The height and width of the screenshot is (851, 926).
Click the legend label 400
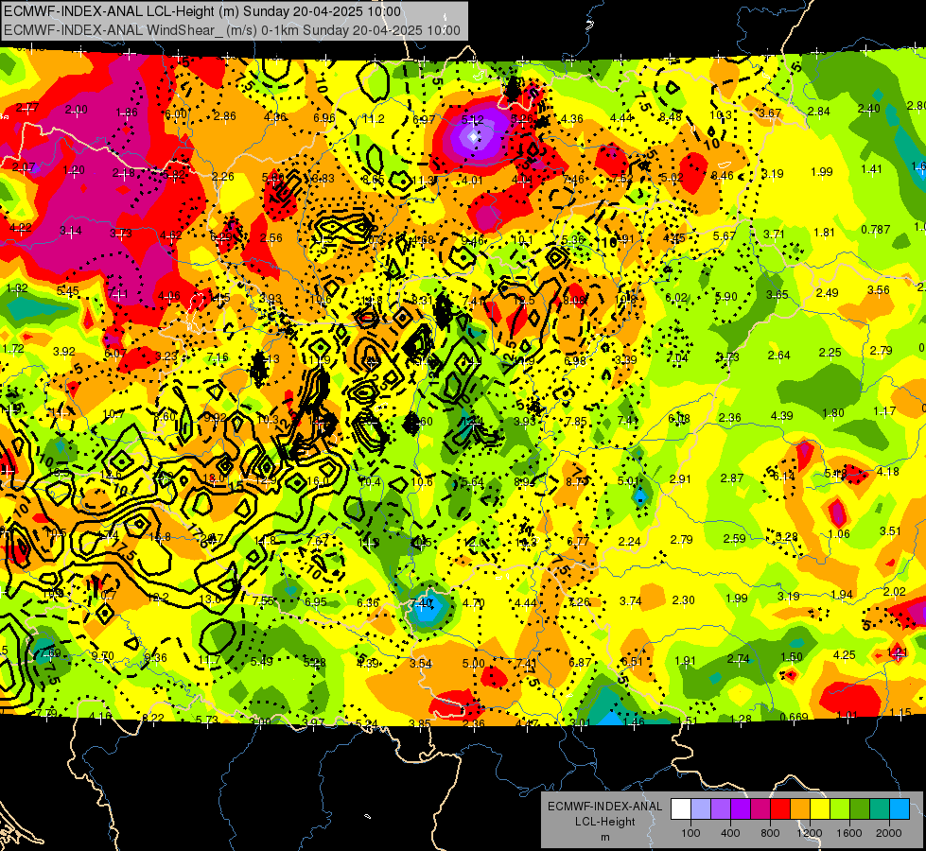(x=730, y=833)
